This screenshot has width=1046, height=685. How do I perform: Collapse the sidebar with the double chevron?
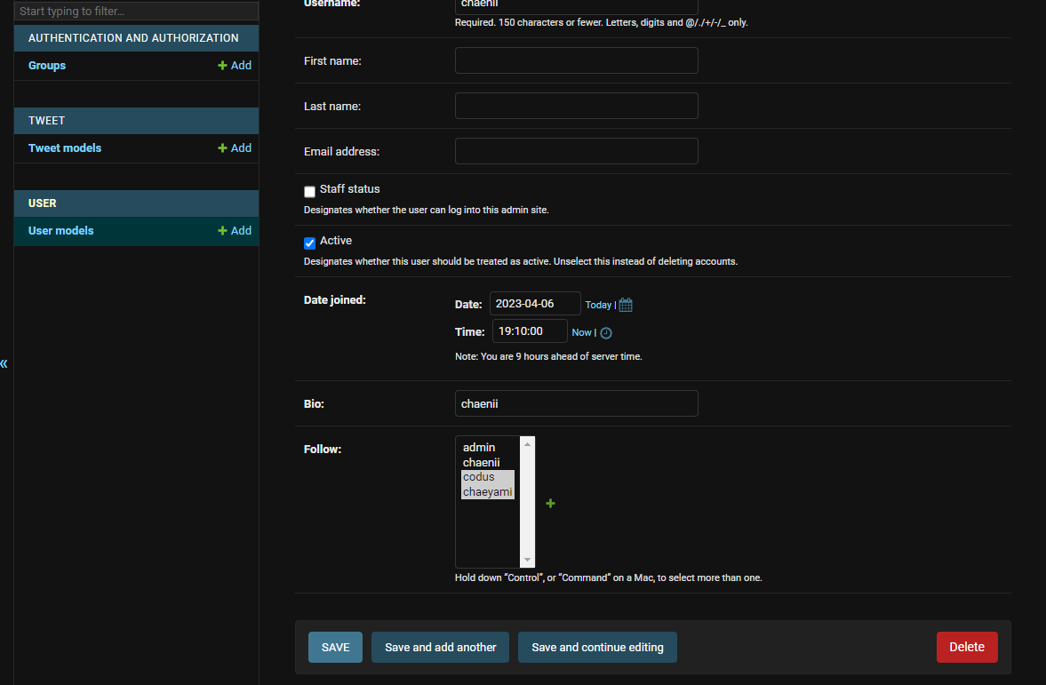pos(4,363)
